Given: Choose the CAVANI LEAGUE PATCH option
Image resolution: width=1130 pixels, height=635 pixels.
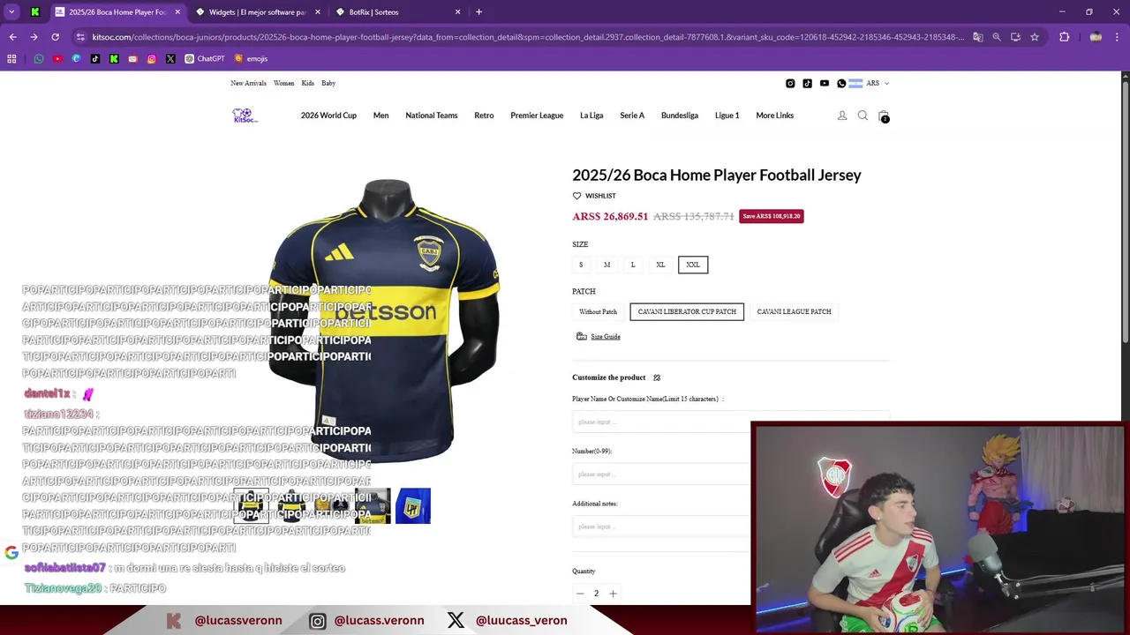Looking at the screenshot, I should tap(794, 311).
